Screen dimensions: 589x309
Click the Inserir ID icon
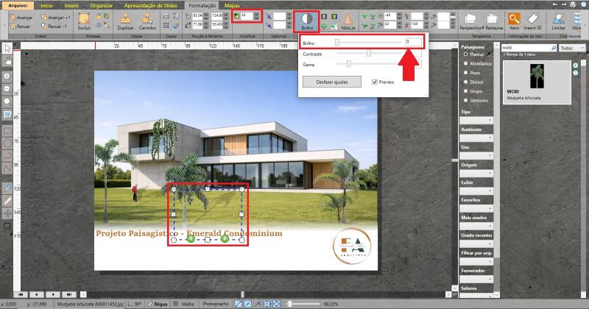click(533, 18)
